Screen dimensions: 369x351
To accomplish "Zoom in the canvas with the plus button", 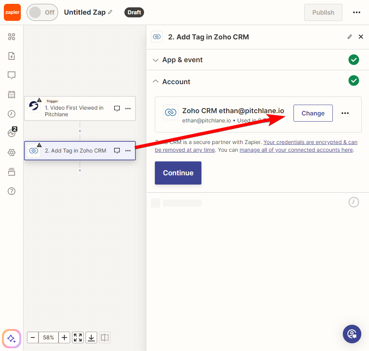I will (64, 337).
